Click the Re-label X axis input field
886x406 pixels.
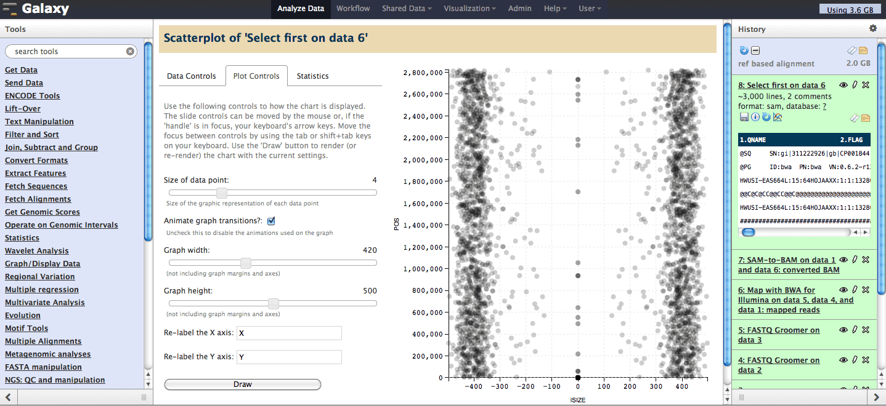pos(288,333)
